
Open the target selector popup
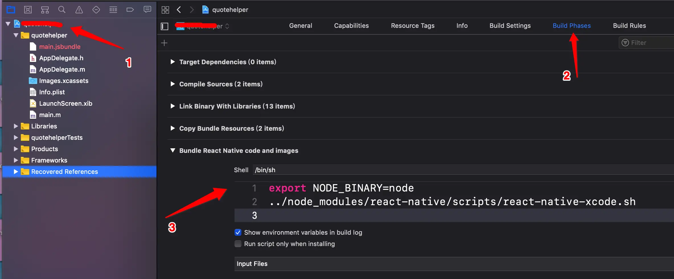(x=203, y=26)
